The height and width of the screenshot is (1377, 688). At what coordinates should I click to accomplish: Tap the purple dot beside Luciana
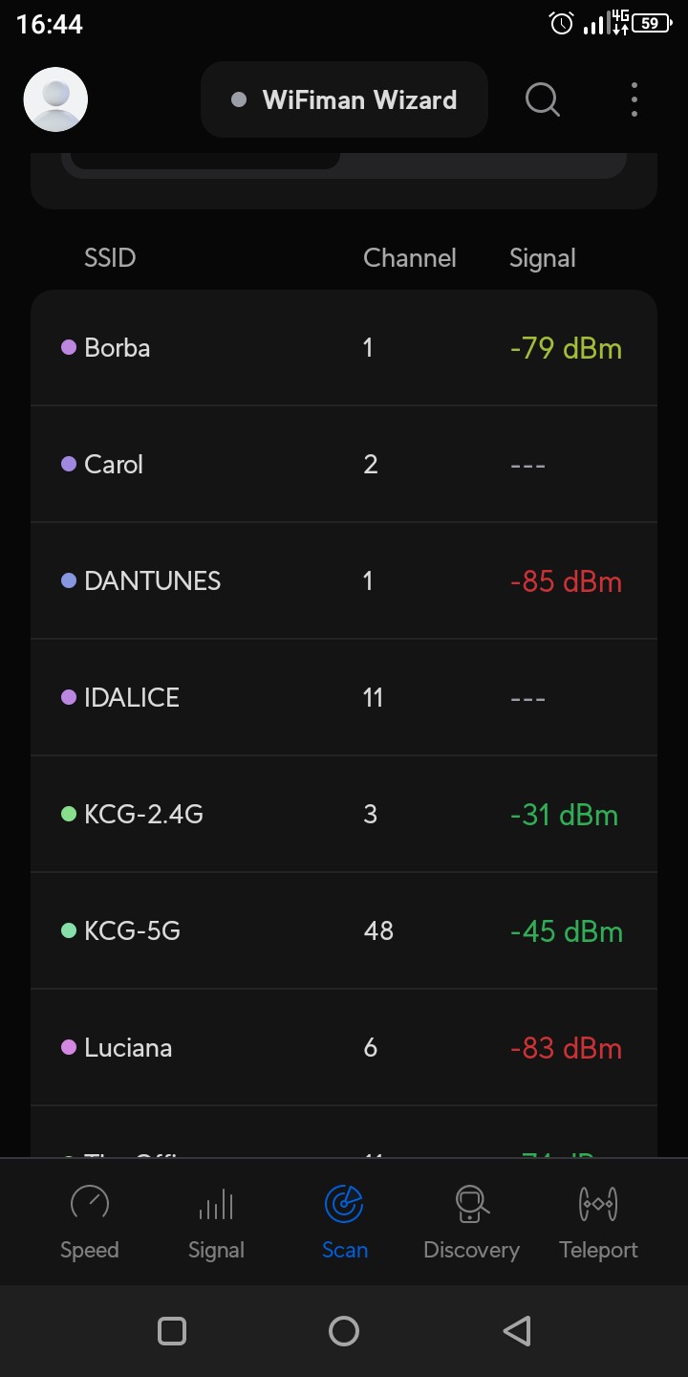click(x=69, y=1047)
